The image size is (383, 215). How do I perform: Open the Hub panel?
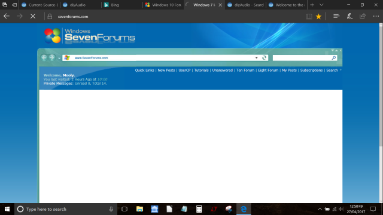click(x=336, y=16)
